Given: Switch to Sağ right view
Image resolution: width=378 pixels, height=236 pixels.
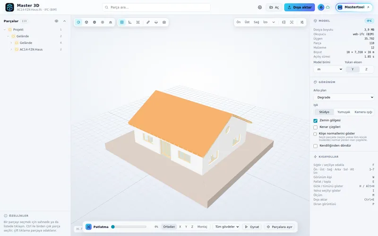Looking at the screenshot, I should pyautogui.click(x=256, y=22).
